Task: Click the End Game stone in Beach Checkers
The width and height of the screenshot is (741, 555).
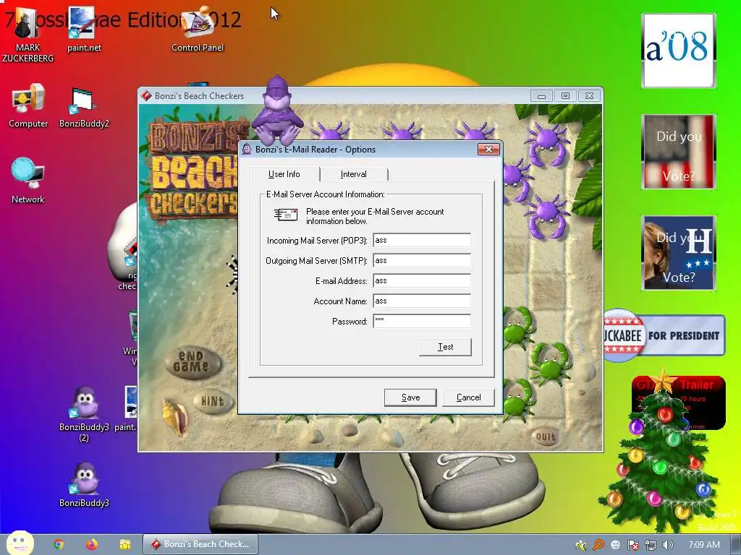Action: pyautogui.click(x=192, y=361)
